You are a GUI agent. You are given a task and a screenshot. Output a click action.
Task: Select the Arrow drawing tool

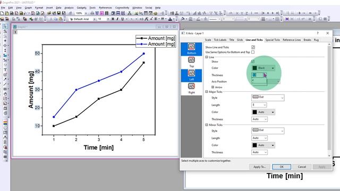coord(5,79)
